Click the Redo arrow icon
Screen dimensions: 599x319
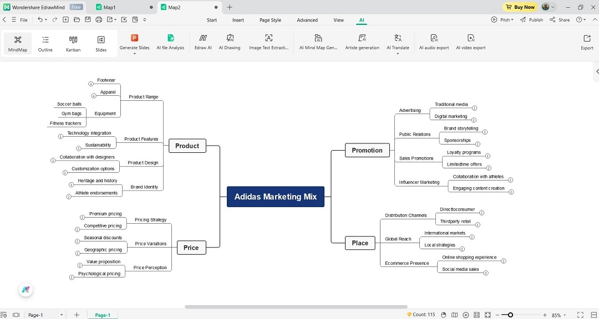pos(54,19)
